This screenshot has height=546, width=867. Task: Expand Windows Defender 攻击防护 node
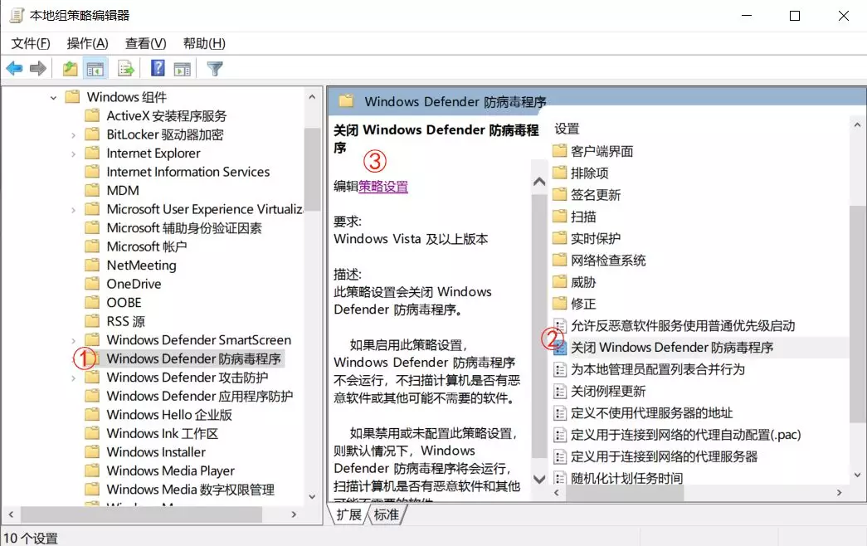pos(73,378)
